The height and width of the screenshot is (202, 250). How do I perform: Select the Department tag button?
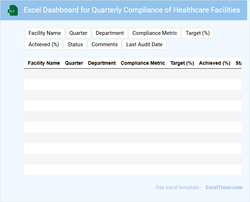coord(110,33)
